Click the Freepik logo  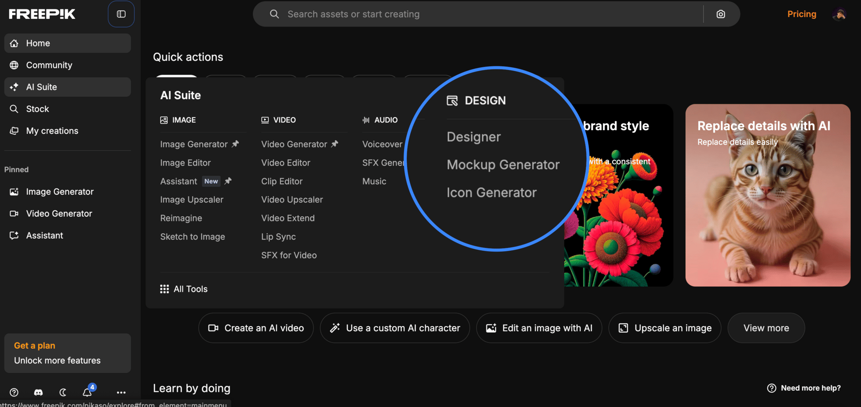[x=42, y=14]
